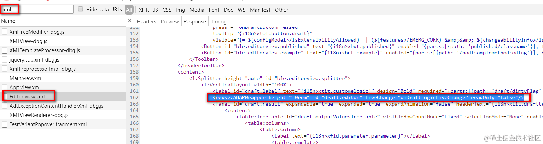543x144 pixels.
Task: Filter requests by Manifest
Action: pos(260,10)
